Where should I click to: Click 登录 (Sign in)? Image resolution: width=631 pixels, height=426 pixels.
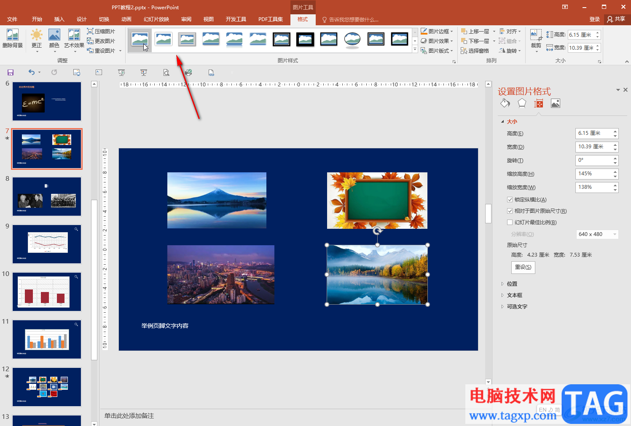[x=595, y=19]
